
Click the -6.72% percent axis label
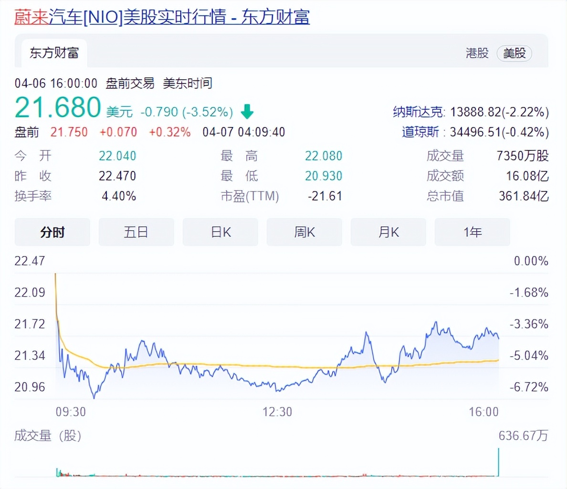(529, 387)
